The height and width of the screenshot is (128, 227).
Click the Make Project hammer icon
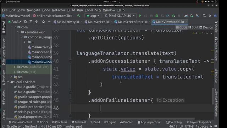79,16
